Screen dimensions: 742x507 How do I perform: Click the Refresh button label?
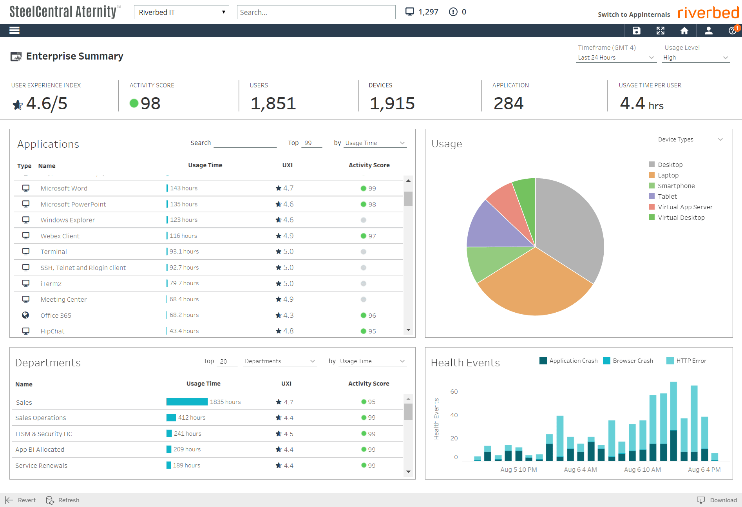tap(69, 500)
